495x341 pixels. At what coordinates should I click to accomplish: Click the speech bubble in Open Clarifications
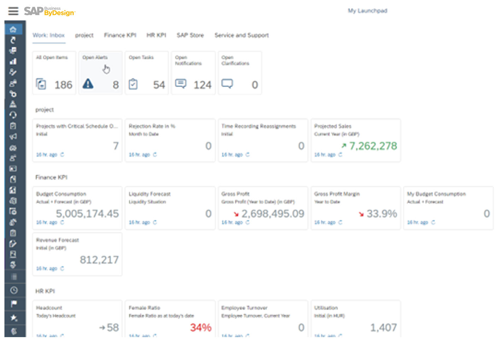[227, 84]
